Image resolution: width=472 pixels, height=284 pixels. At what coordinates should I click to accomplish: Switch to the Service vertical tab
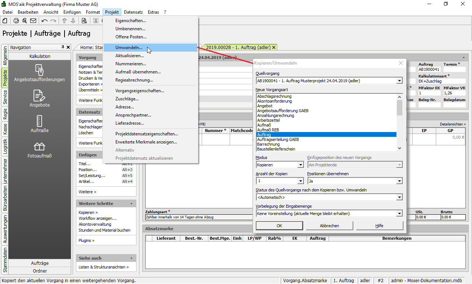pyautogui.click(x=5, y=97)
